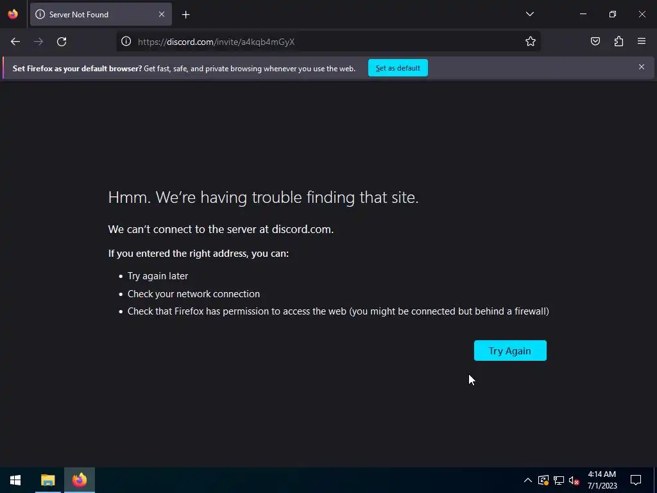
Task: Click the muted volume tray icon
Action: click(574, 480)
